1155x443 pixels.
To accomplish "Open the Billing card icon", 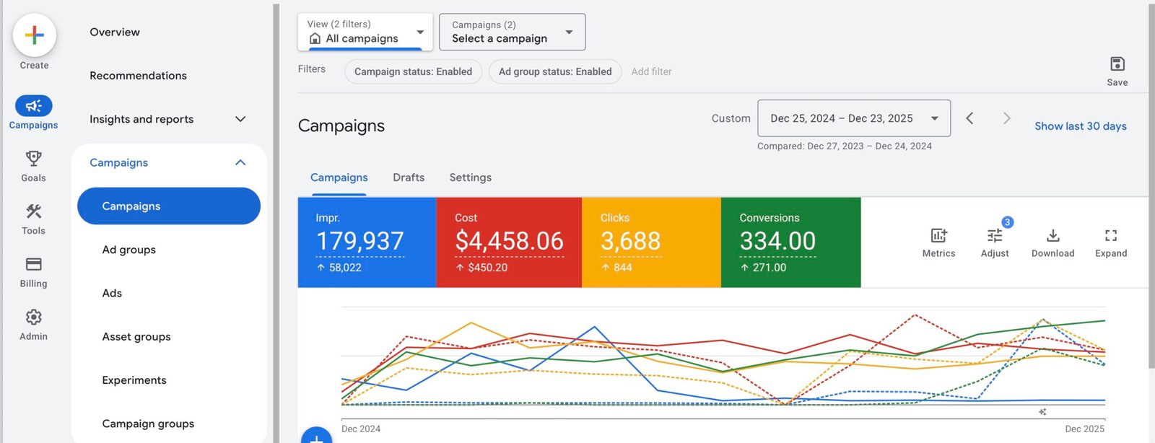I will tap(33, 265).
